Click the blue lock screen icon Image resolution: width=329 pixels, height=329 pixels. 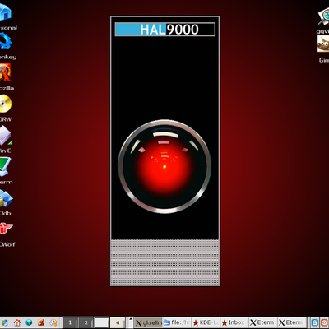[x=315, y=322]
